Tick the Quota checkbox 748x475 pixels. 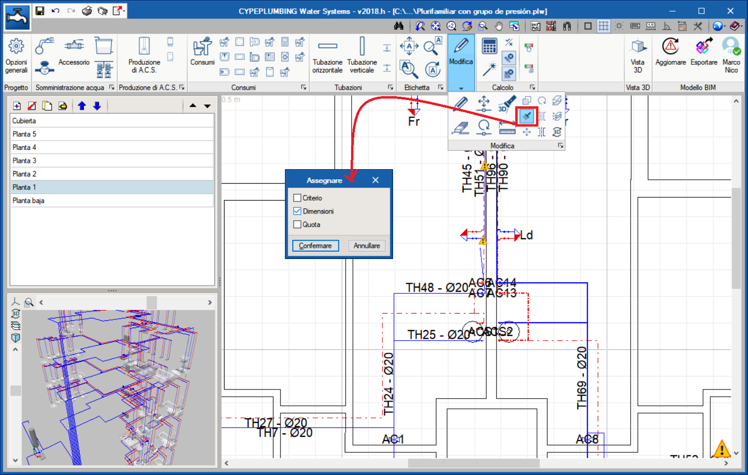click(297, 224)
